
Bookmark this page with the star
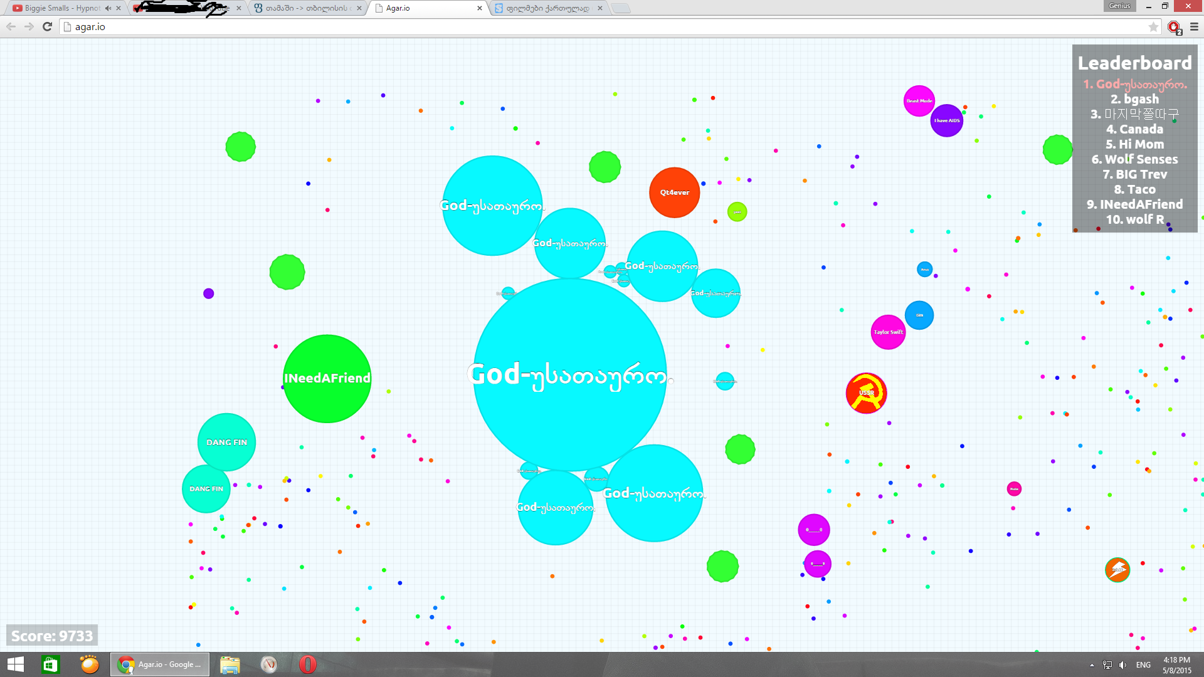point(1153,26)
